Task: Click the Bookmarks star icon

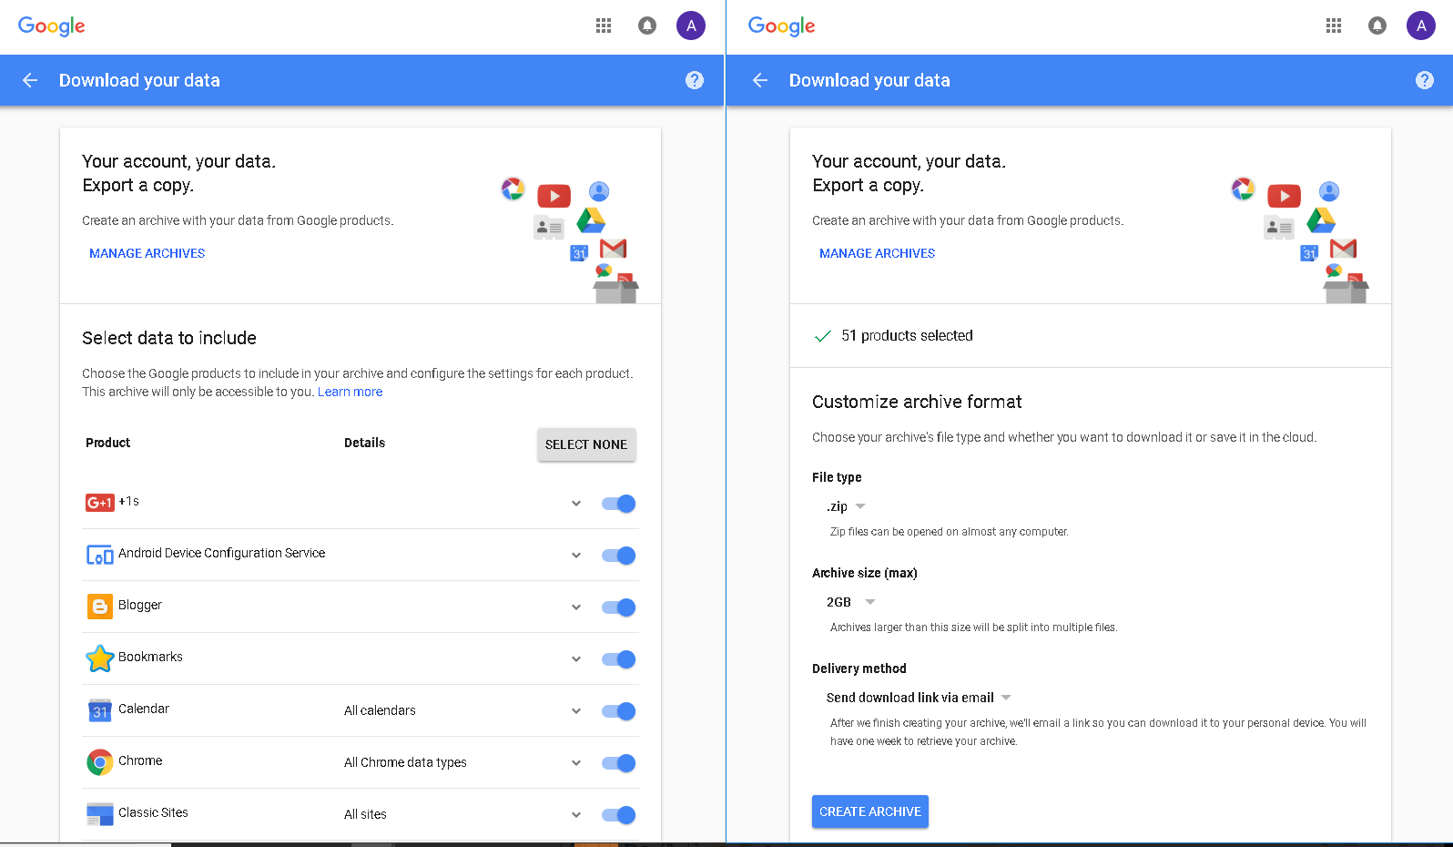Action: tap(99, 658)
